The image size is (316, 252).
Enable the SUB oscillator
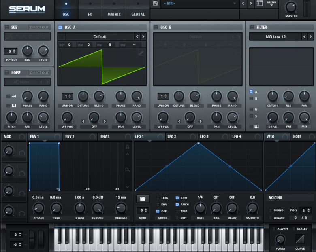(x=7, y=27)
